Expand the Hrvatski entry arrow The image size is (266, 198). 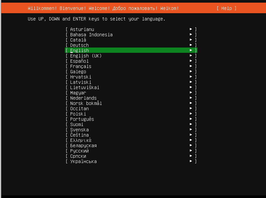click(191, 77)
